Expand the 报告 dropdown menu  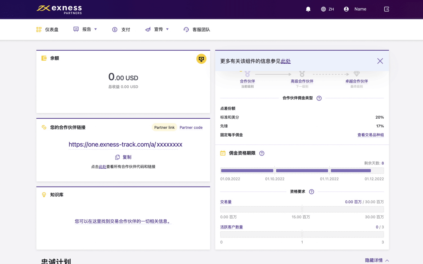[85, 29]
